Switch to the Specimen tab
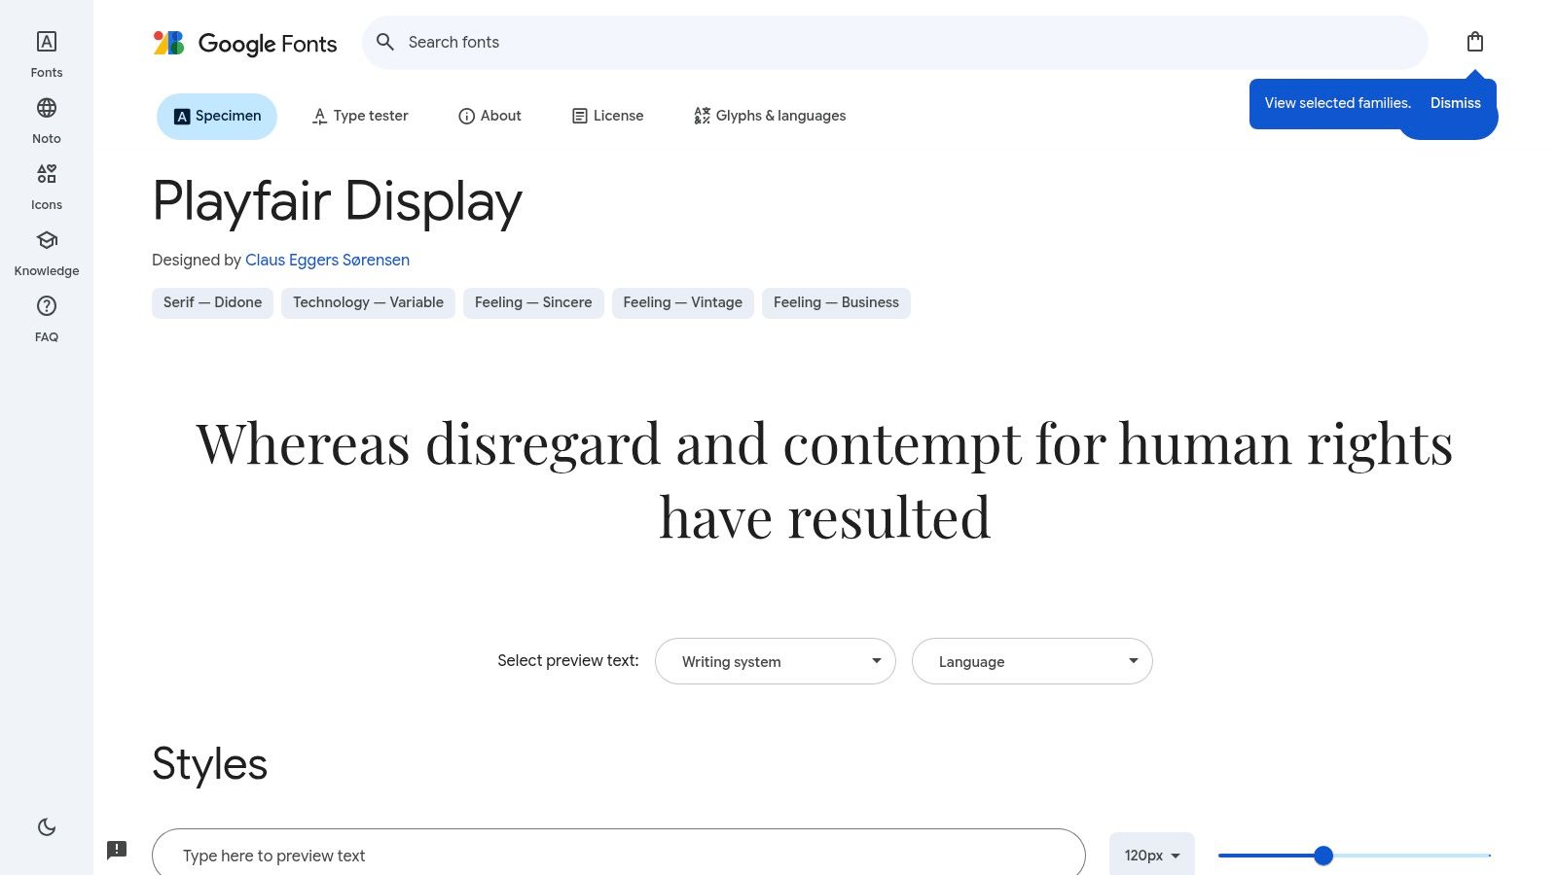 click(217, 117)
